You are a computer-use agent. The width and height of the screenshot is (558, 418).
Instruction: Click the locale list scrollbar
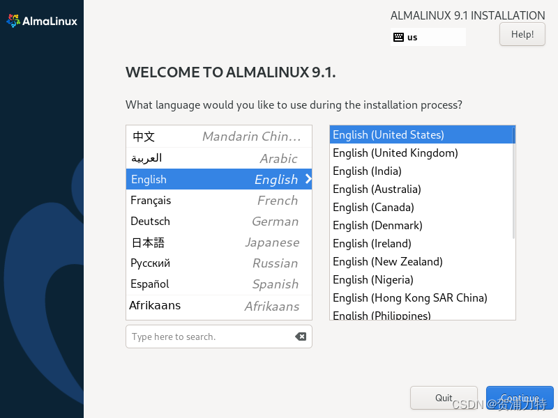tap(513, 183)
